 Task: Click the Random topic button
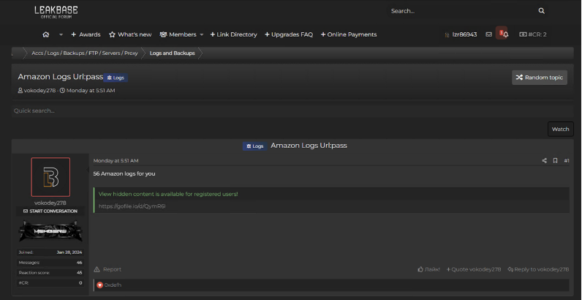[540, 77]
